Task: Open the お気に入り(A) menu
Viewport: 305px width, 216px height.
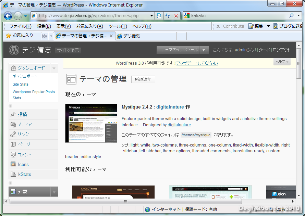Action: tap(90, 26)
